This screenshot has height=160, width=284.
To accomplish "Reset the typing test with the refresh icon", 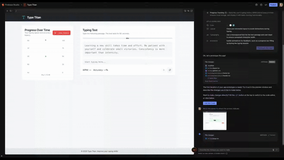I will (170, 70).
